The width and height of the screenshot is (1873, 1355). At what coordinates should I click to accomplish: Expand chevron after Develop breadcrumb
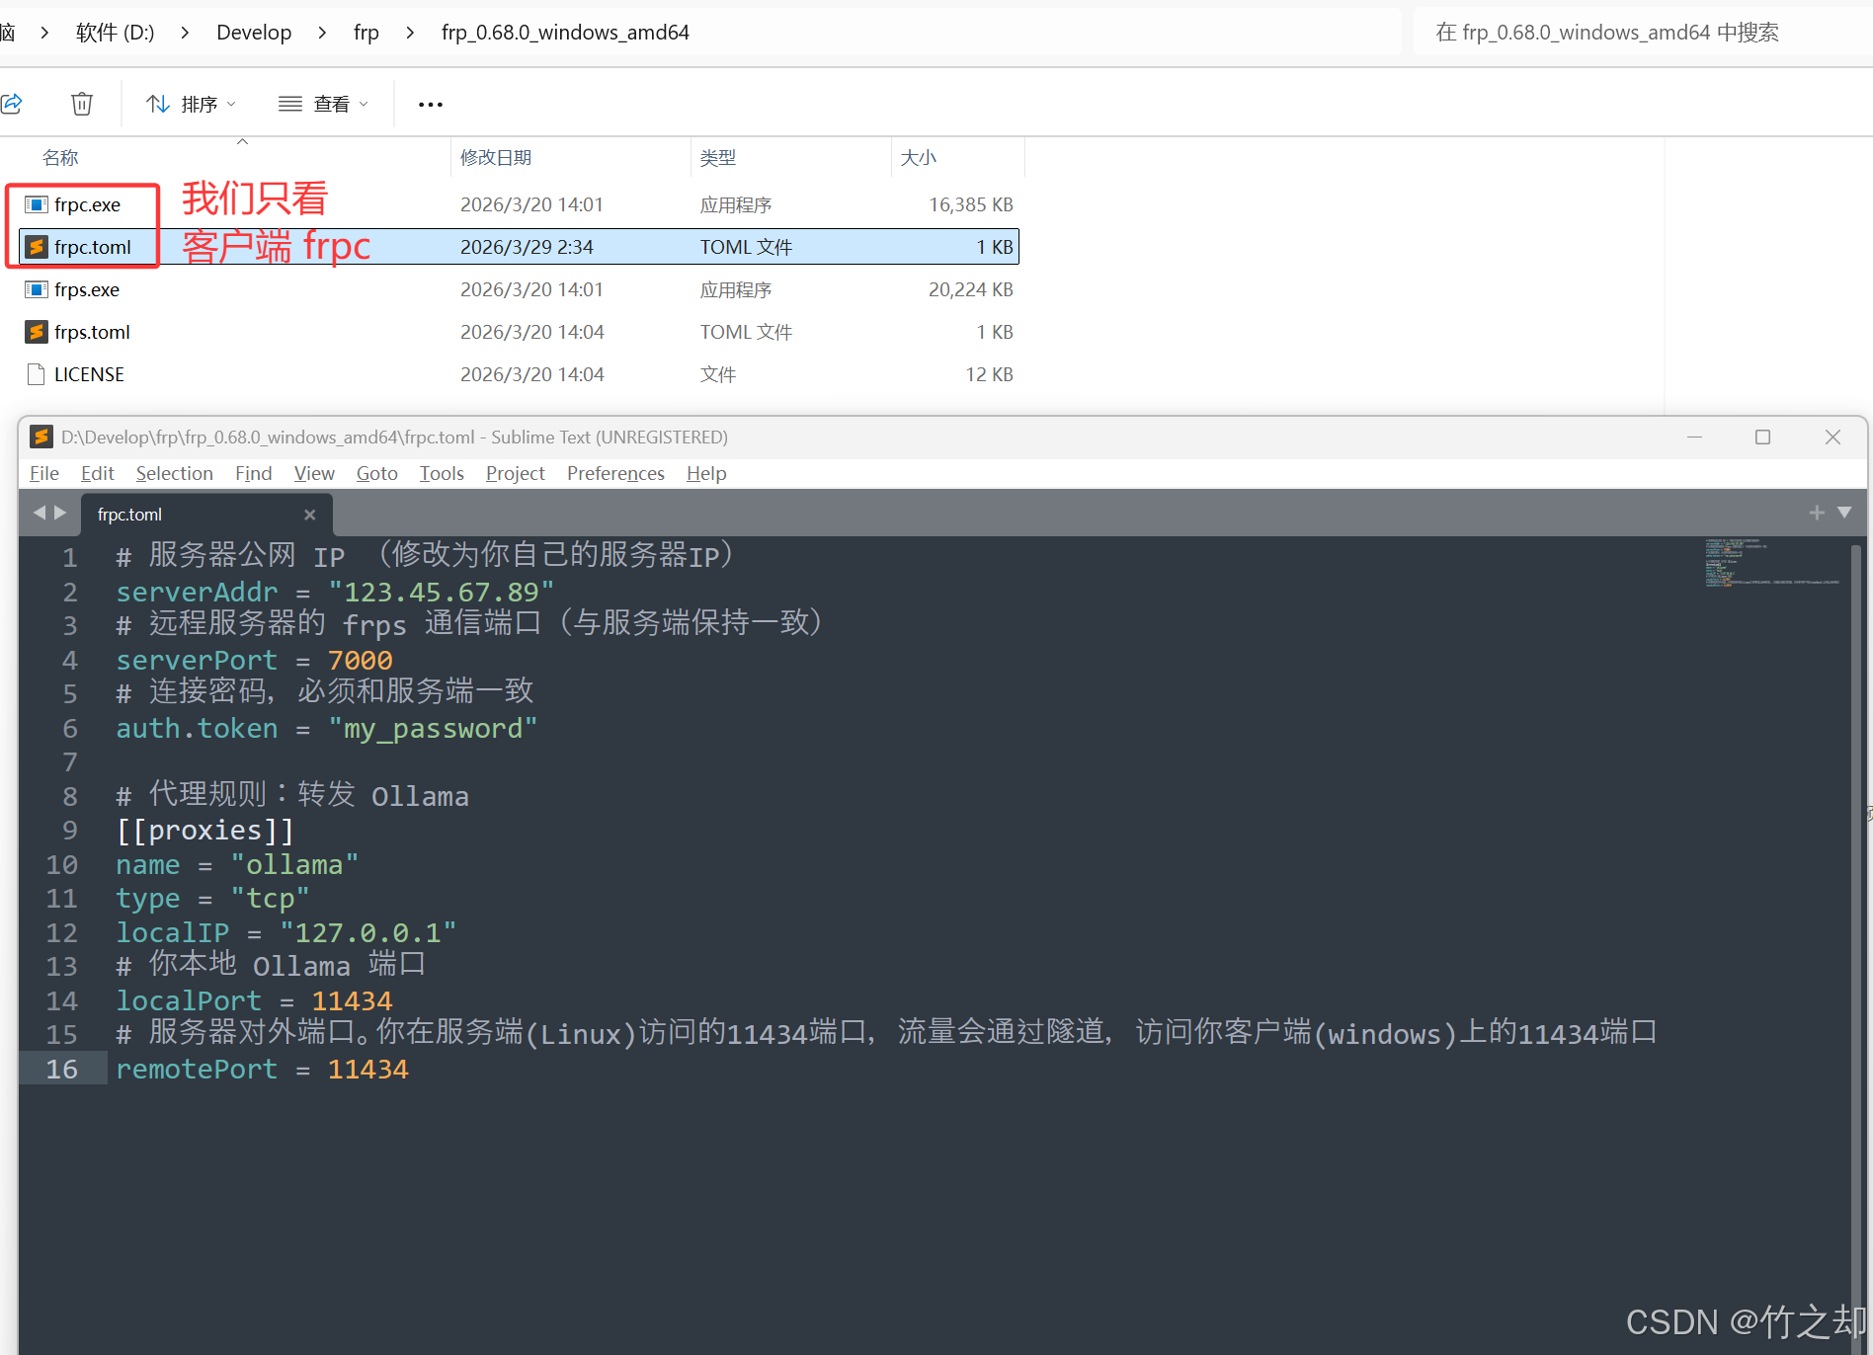click(x=322, y=33)
